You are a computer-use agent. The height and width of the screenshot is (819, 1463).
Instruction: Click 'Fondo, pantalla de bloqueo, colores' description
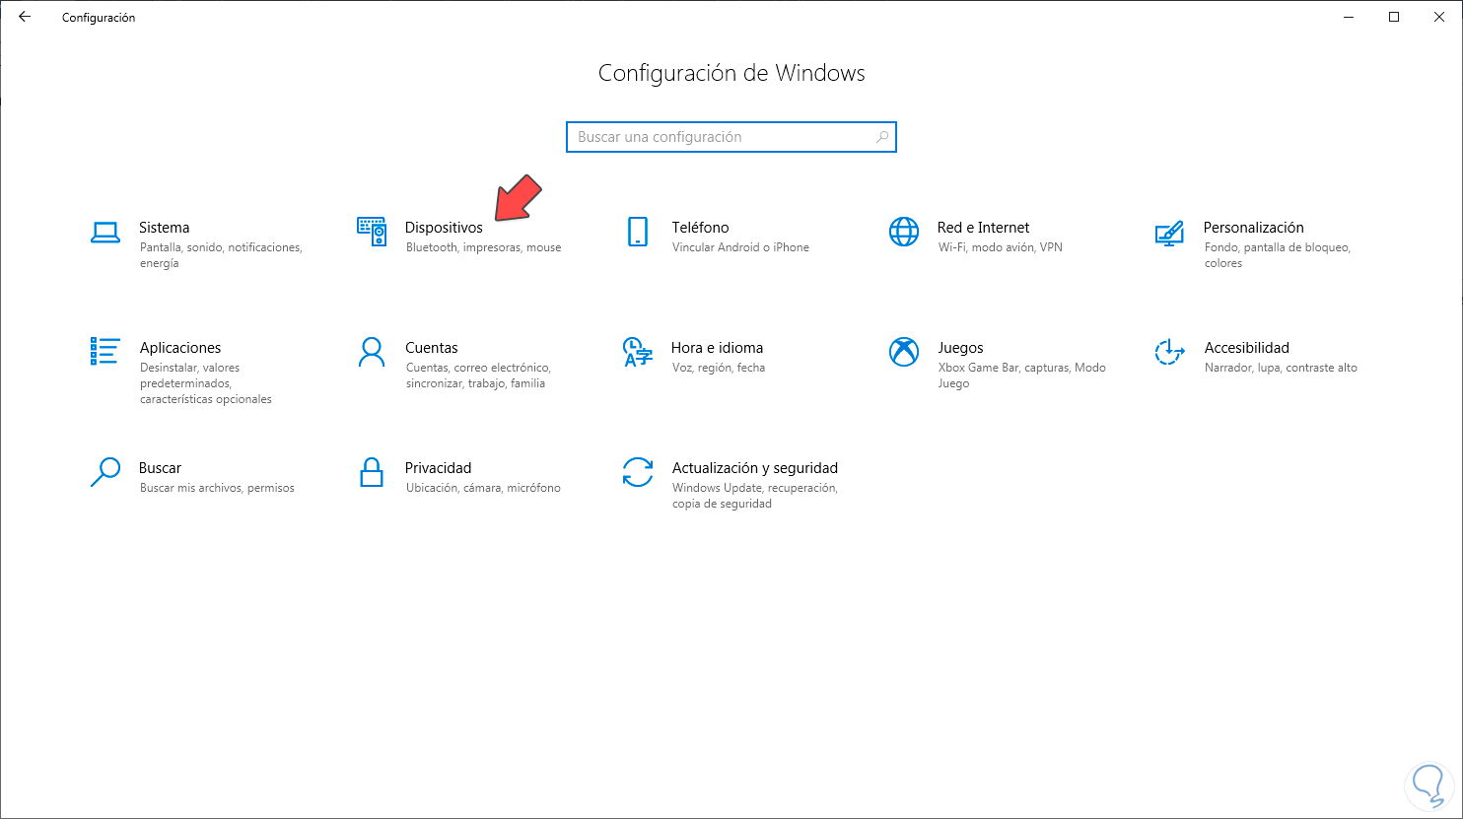1278,255
